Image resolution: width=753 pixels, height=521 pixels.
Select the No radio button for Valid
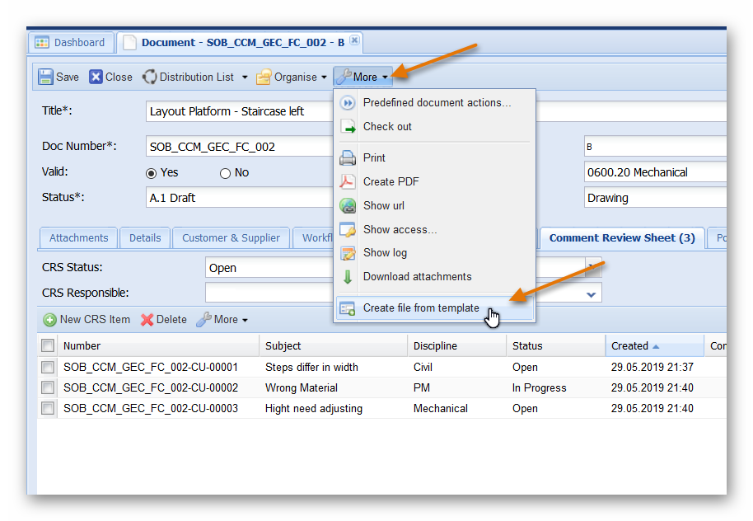coord(224,171)
